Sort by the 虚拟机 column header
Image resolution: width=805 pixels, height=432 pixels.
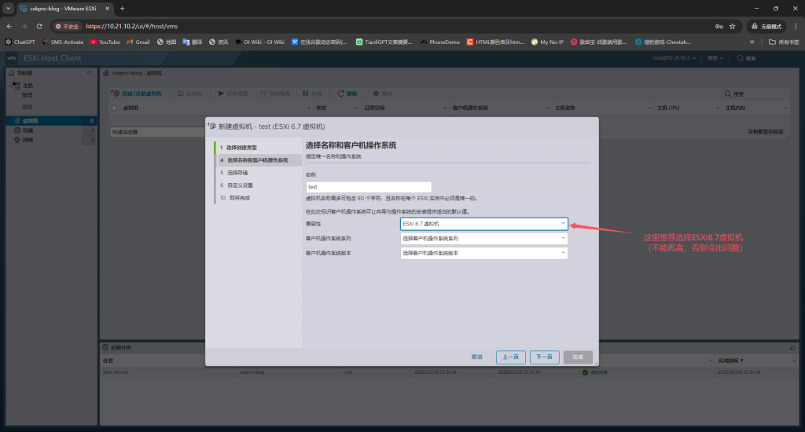130,108
